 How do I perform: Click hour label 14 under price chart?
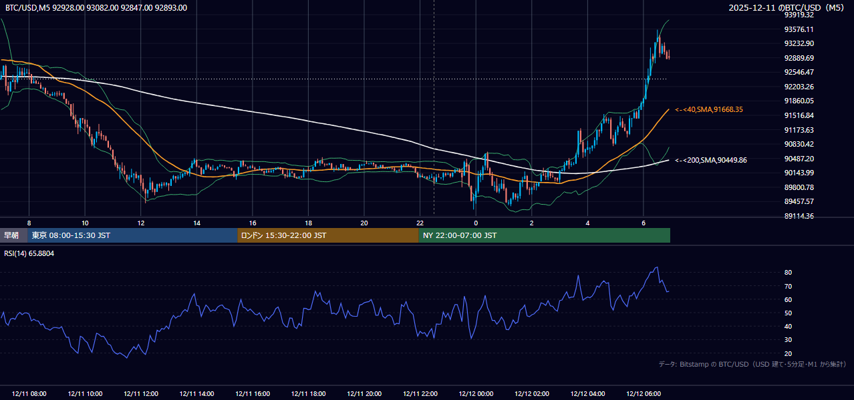point(196,223)
